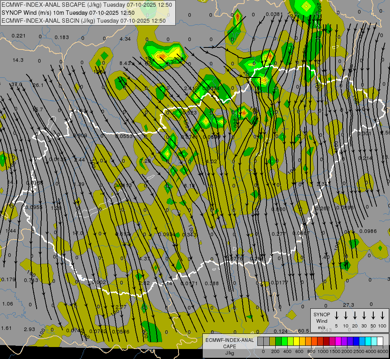Click the map value '0.0762'

tap(98, 331)
